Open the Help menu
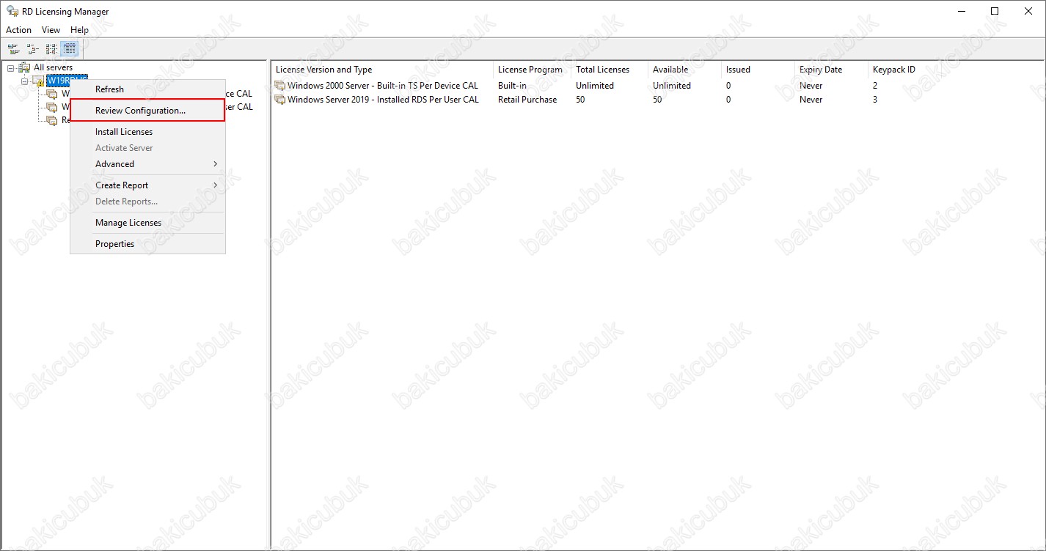Screen dimensions: 1046x551 pos(79,30)
